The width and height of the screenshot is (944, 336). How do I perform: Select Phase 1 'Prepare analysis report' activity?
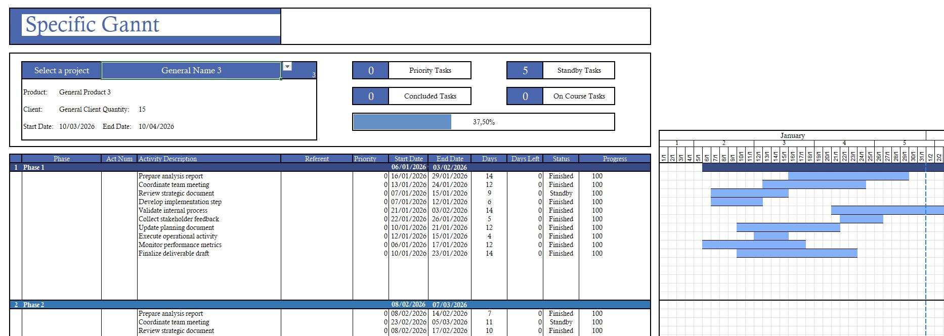point(171,176)
